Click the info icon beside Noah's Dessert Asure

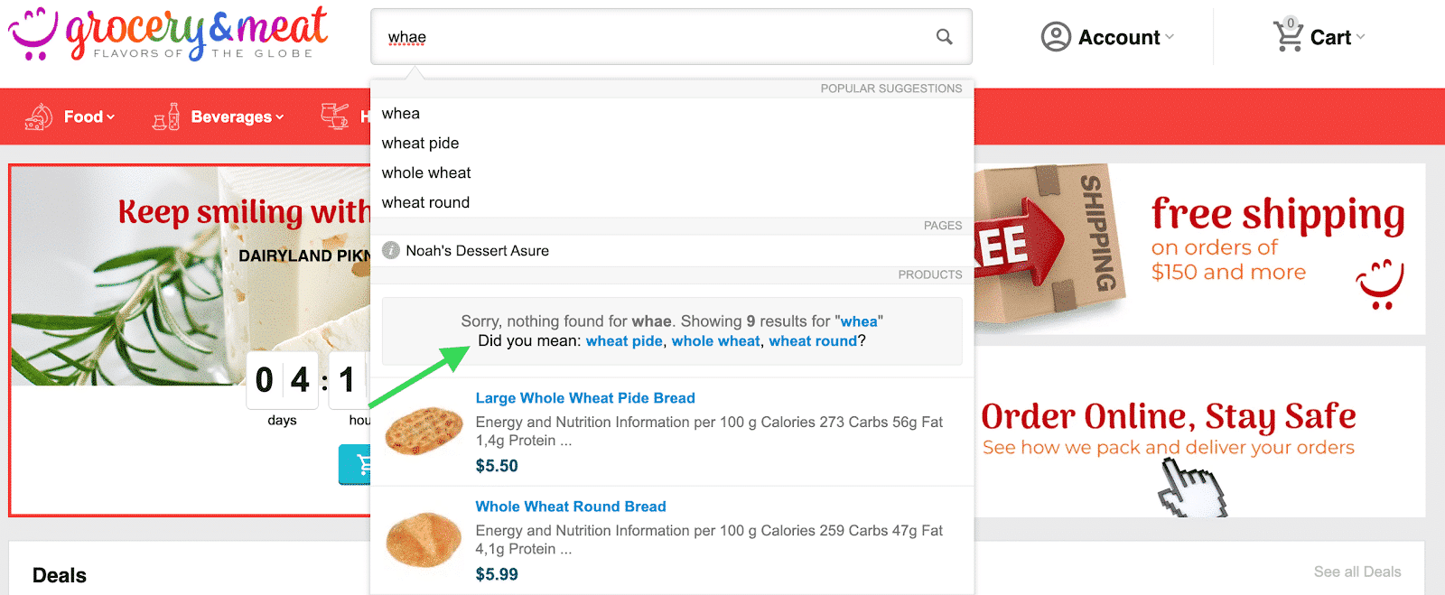tap(391, 250)
